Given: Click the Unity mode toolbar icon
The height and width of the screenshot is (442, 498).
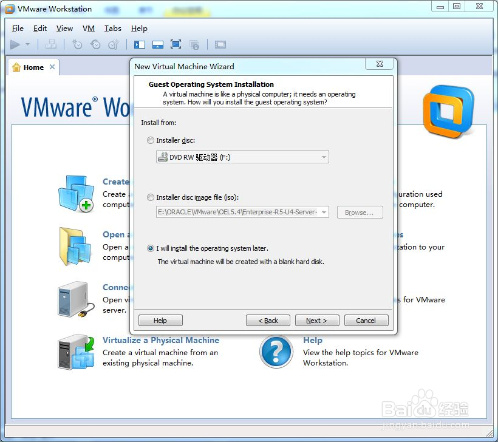Looking at the screenshot, I should 194,44.
